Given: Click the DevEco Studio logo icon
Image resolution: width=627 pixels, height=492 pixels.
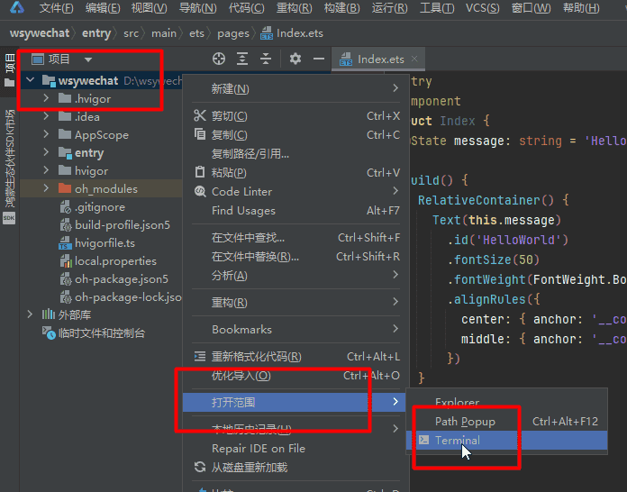Looking at the screenshot, I should (17, 7).
